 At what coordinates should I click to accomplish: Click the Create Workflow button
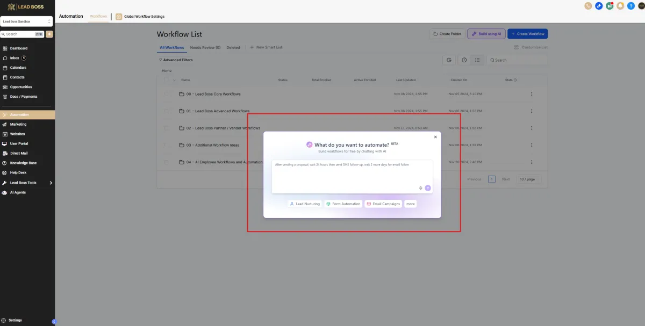[x=527, y=34]
